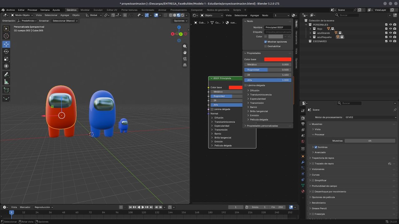Open the Modo Objeto mode dropdown
The width and height of the screenshot is (399, 224).
pos(22,15)
